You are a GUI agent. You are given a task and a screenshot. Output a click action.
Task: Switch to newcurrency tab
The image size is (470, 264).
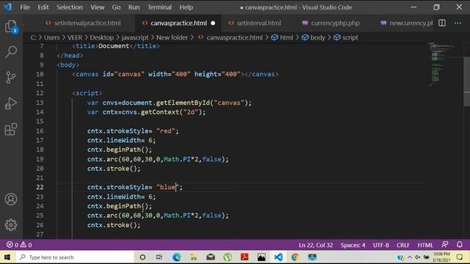pyautogui.click(x=406, y=23)
